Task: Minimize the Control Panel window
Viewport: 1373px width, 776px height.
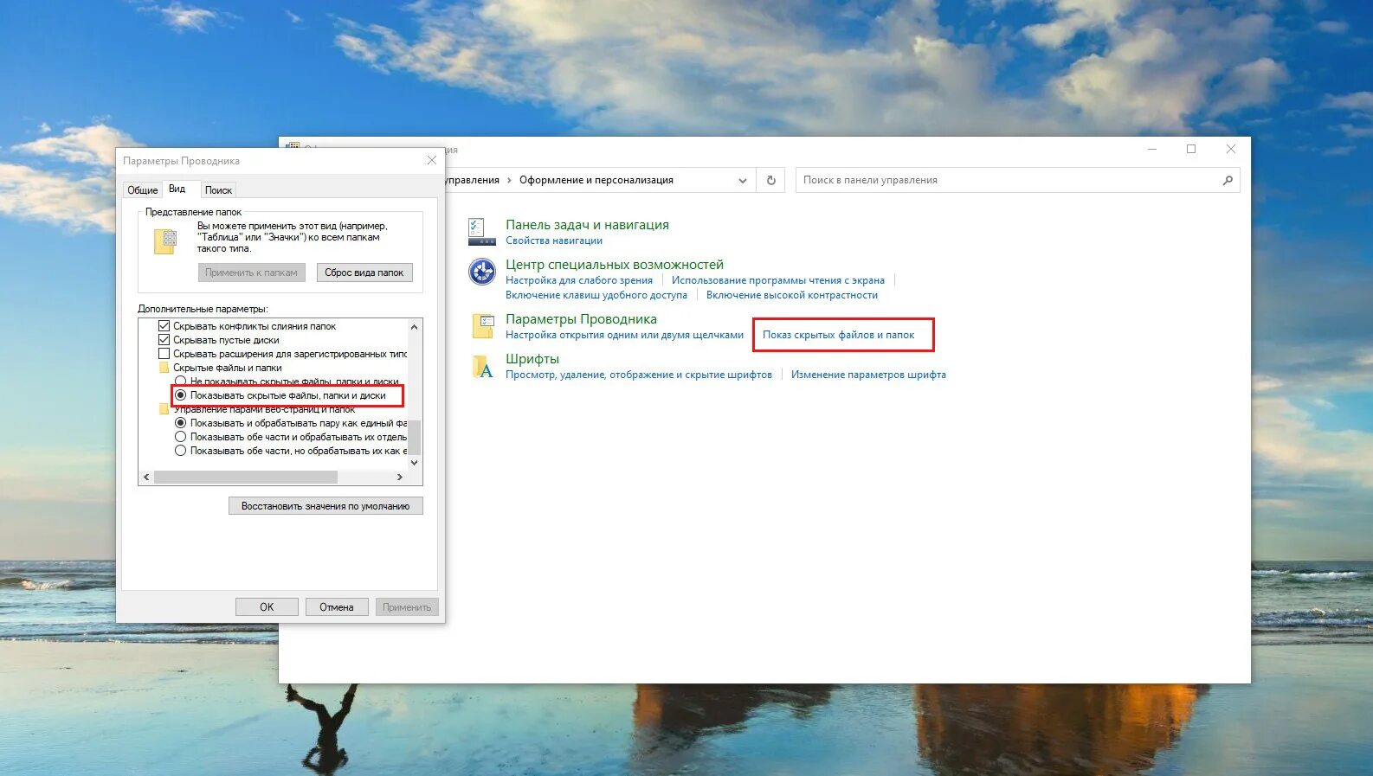Action: coord(1152,149)
